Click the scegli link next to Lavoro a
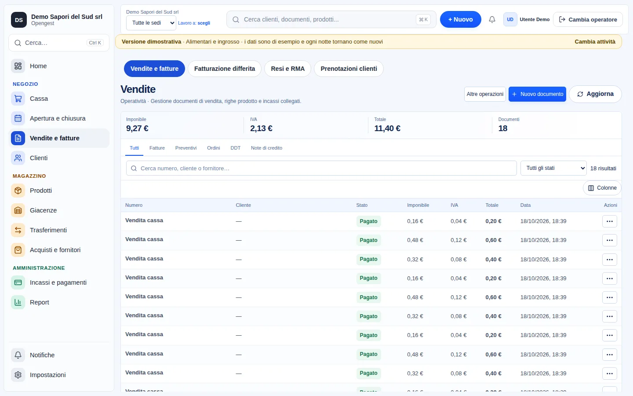This screenshot has width=633, height=396. 204,23
